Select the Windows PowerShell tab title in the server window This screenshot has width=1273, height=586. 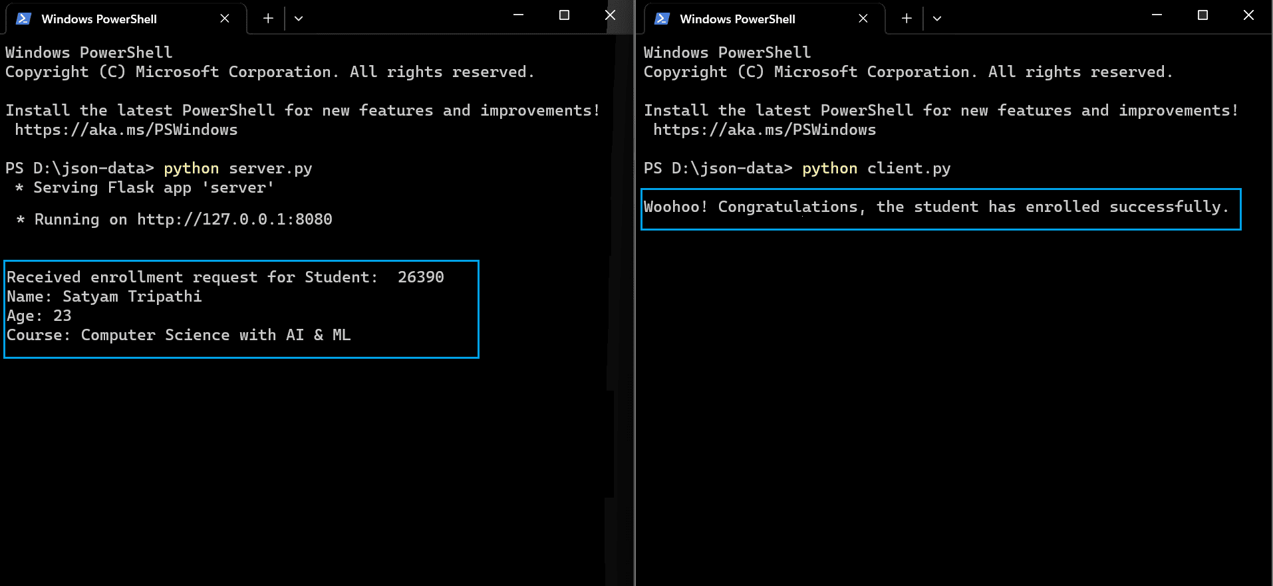pyautogui.click(x=99, y=19)
